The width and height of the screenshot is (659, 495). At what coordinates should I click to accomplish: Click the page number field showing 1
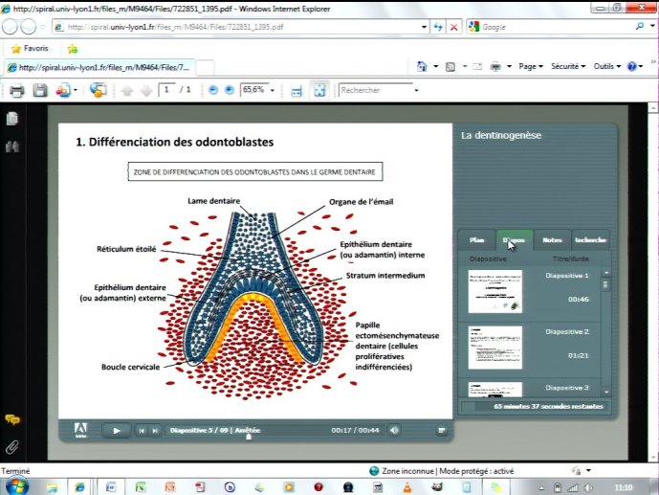coord(166,90)
